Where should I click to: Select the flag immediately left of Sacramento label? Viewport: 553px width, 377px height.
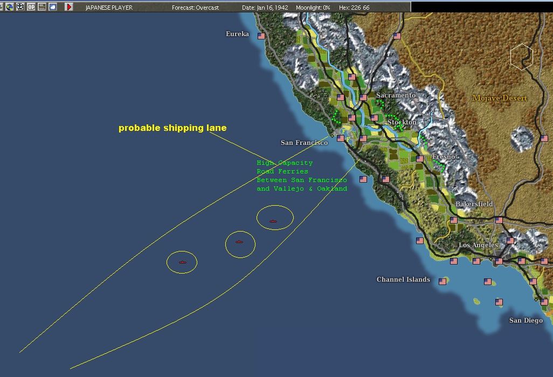(x=363, y=97)
